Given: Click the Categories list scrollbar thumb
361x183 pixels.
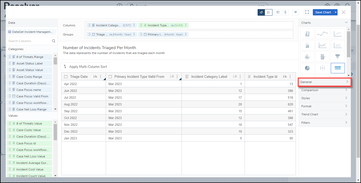Looking at the screenshot, I should (x=55, y=60).
